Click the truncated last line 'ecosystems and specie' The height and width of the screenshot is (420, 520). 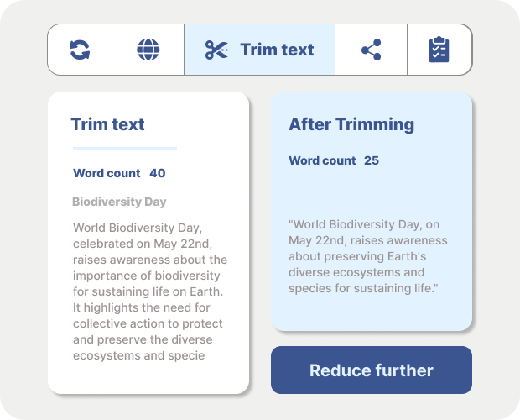pos(139,355)
